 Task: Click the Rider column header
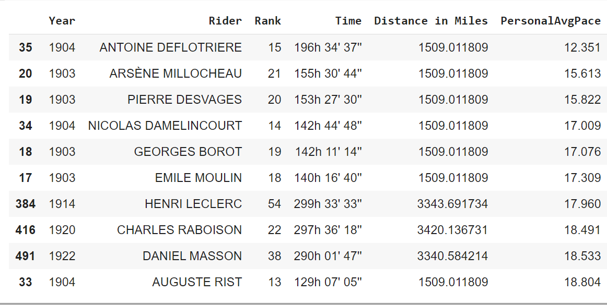[225, 21]
